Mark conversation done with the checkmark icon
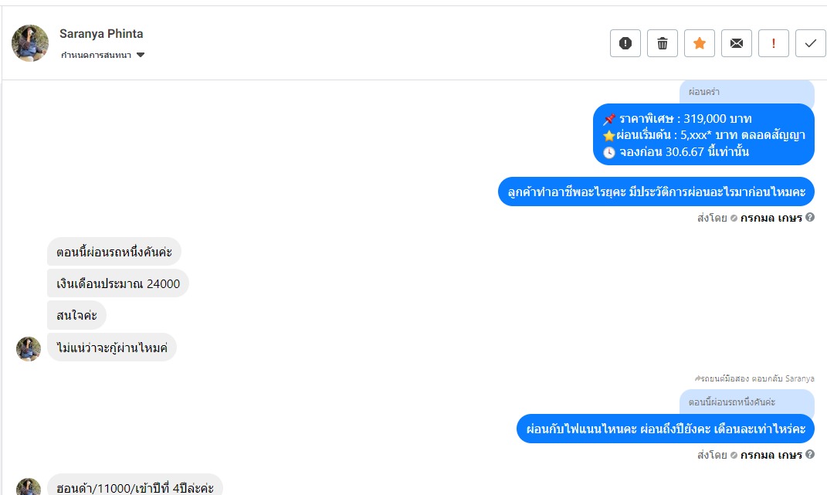The height and width of the screenshot is (495, 827). click(x=811, y=43)
